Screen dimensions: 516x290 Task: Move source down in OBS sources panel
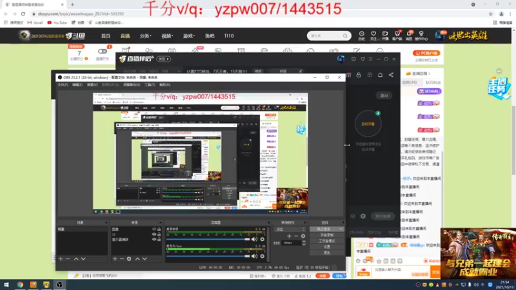[x=144, y=259]
